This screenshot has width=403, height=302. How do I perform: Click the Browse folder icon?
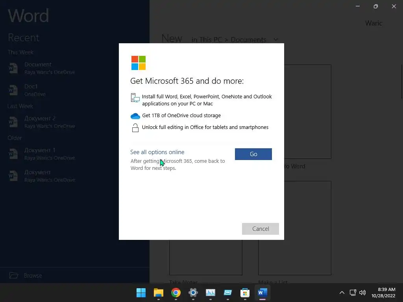[x=14, y=275]
